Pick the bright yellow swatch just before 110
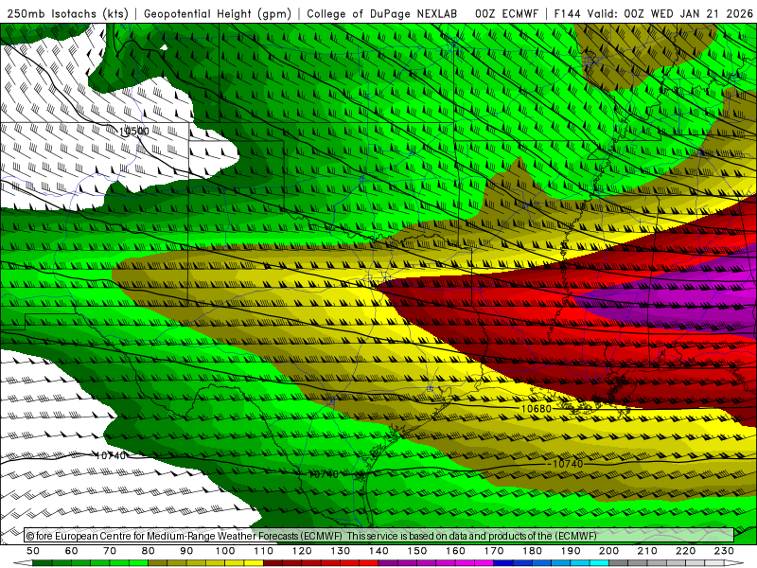Image resolution: width=757 pixels, height=568 pixels. [x=254, y=563]
